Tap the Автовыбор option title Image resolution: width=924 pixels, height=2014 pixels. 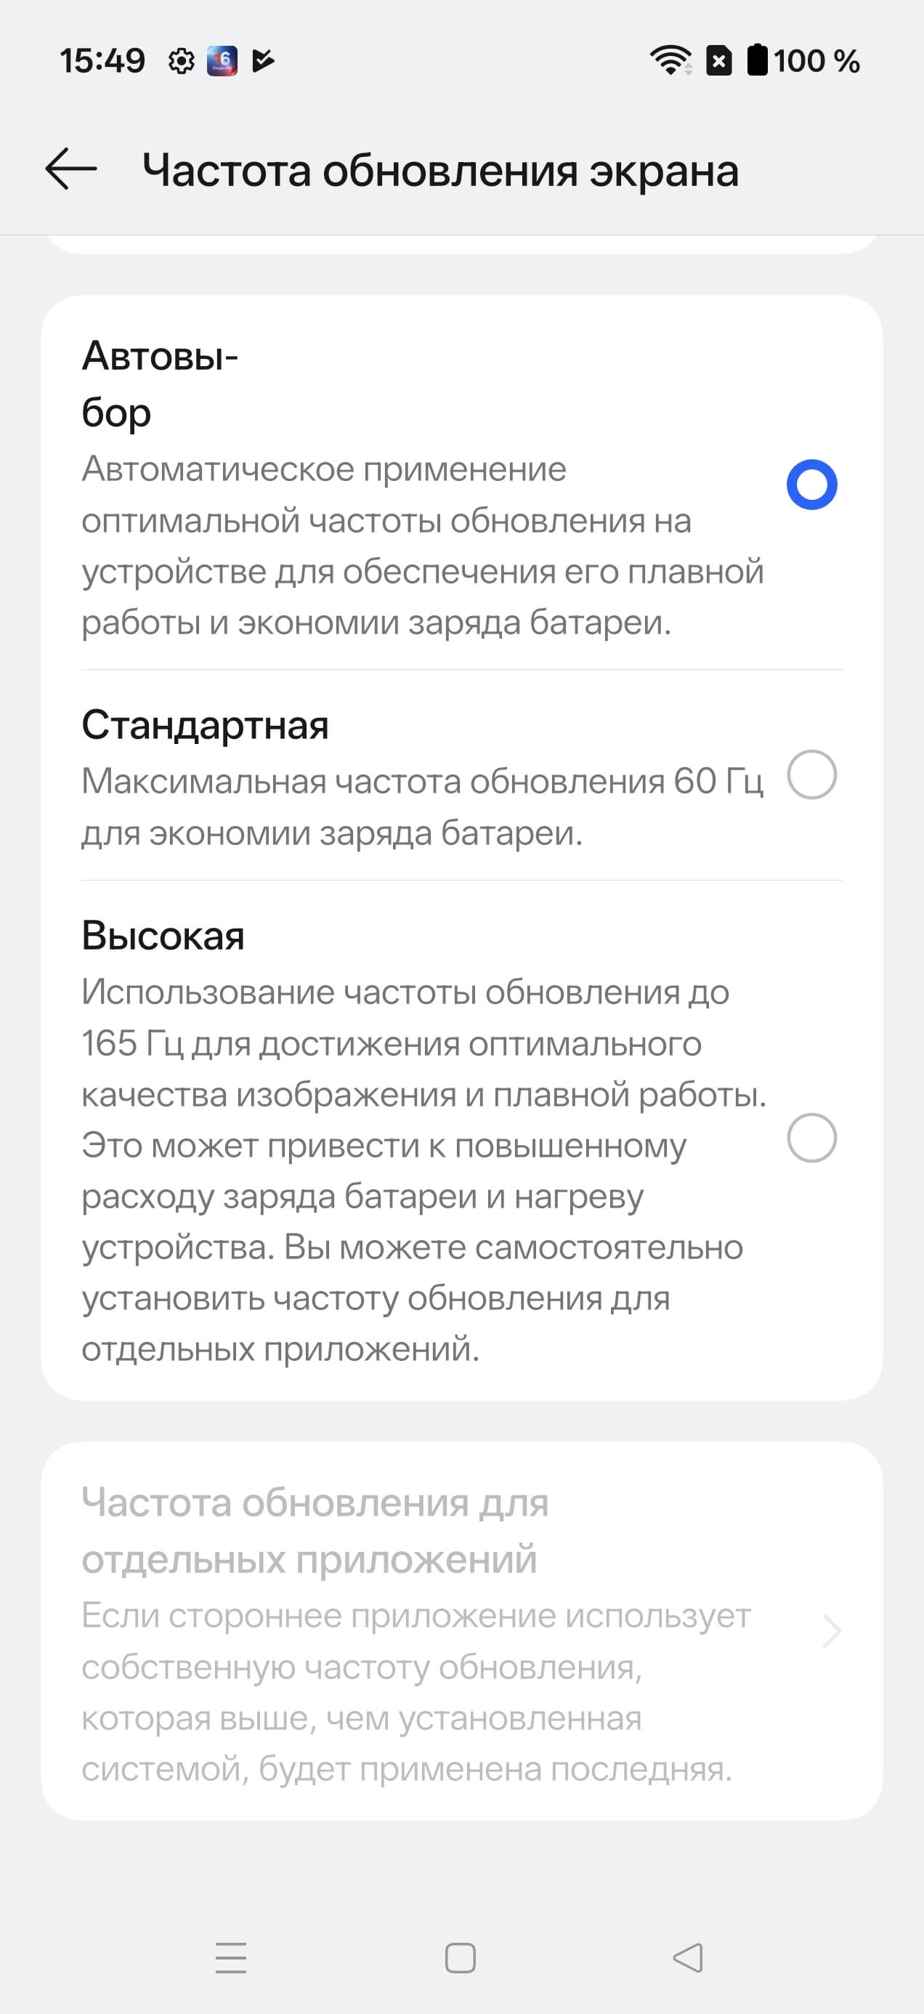pos(160,384)
